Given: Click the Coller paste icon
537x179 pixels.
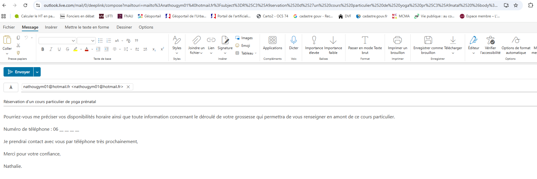Looking at the screenshot, I should point(7,40).
